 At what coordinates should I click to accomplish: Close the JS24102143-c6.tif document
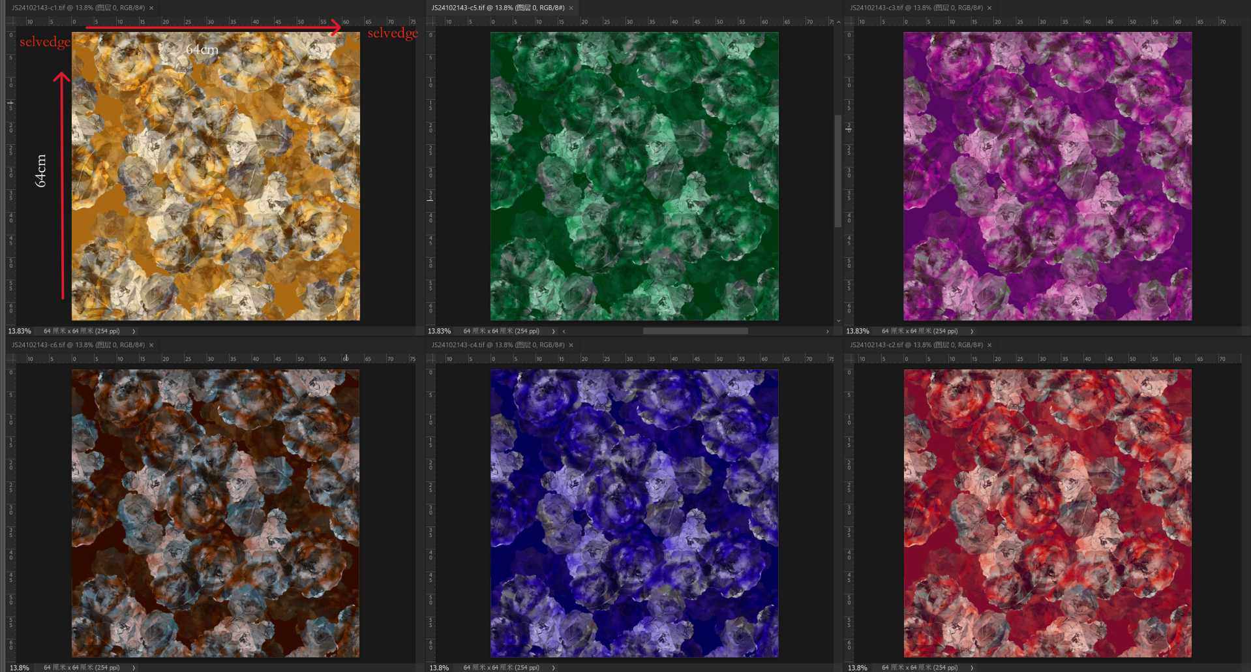151,345
